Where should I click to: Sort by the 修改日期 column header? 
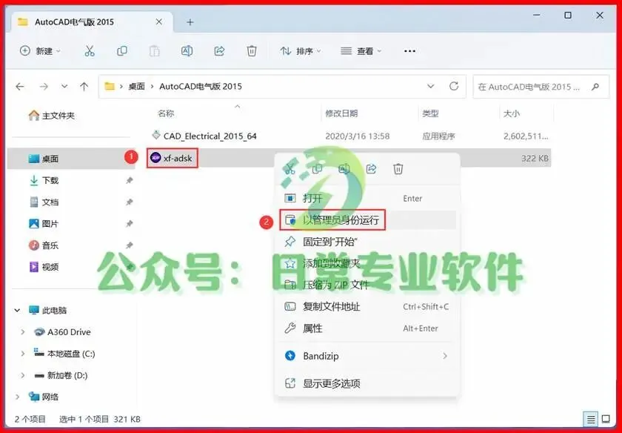point(341,113)
